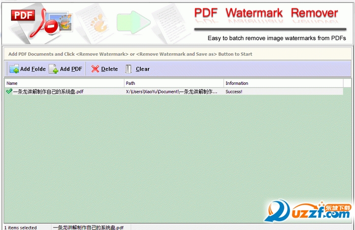Select file 一条龙讲解制作自己的系统盘.pdf in list
The width and height of the screenshot is (355, 230).
(x=48, y=91)
